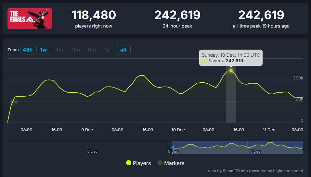Select the 1m zoom option
311x177 pixels.
pyautogui.click(x=59, y=50)
